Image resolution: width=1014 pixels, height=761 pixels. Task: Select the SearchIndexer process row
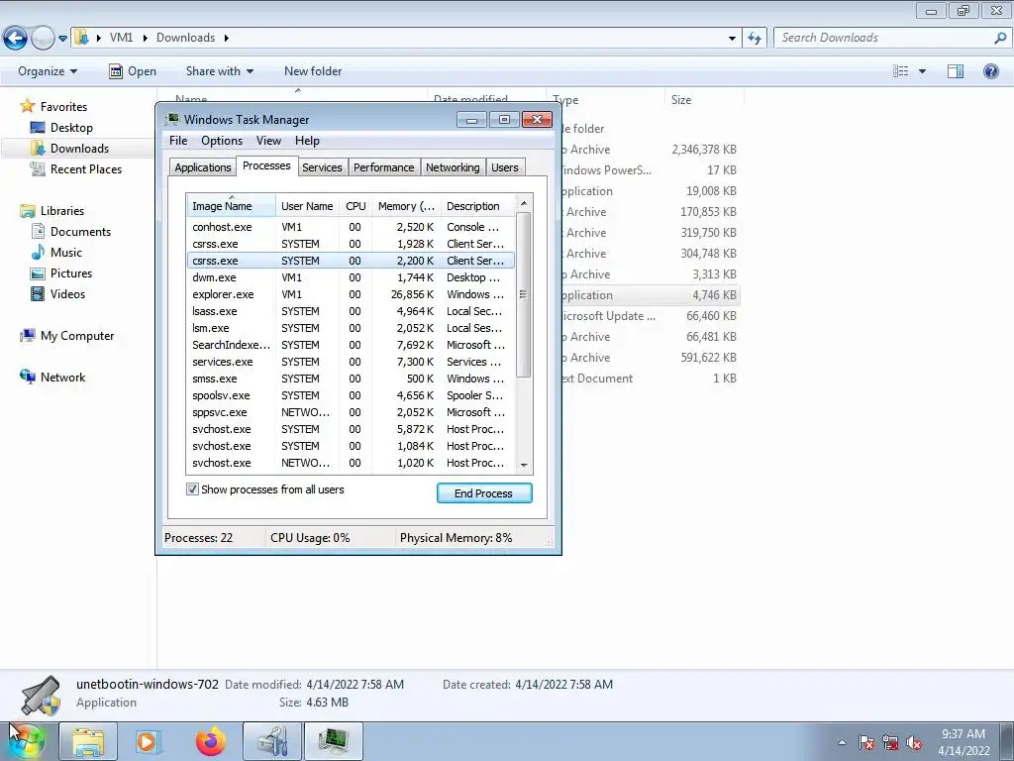pos(351,344)
